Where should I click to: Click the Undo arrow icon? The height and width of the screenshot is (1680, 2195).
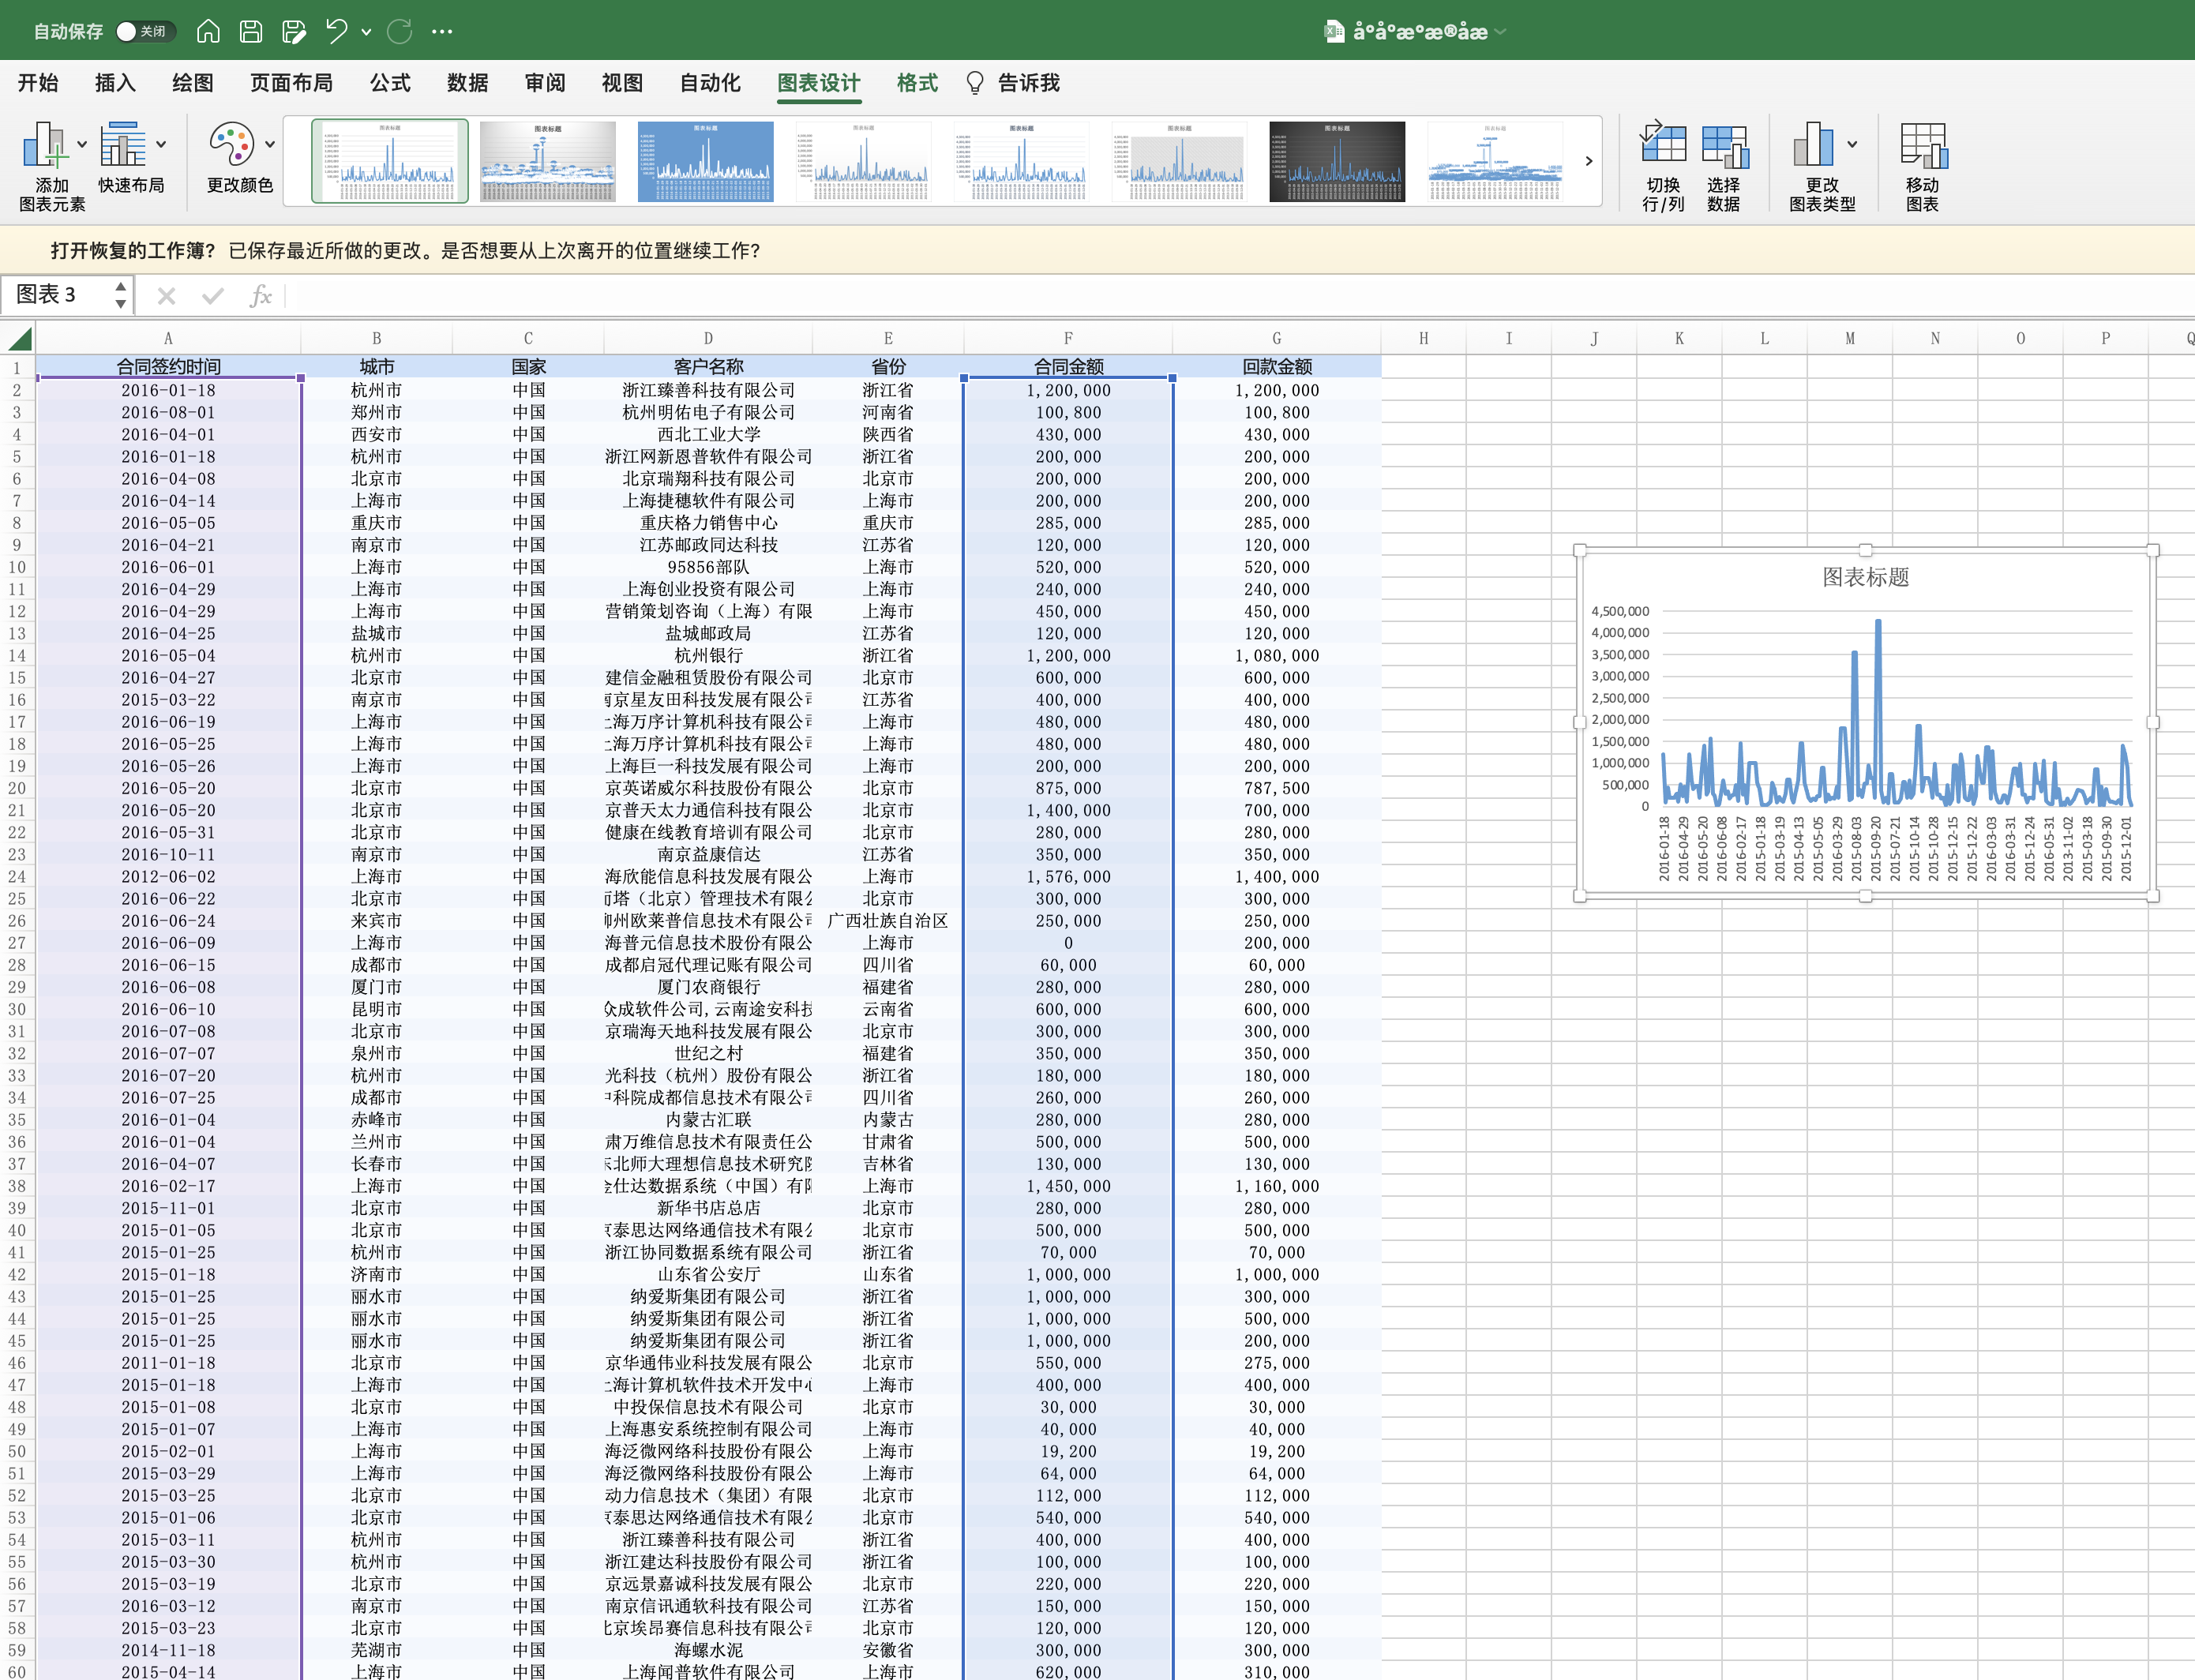coord(337,31)
